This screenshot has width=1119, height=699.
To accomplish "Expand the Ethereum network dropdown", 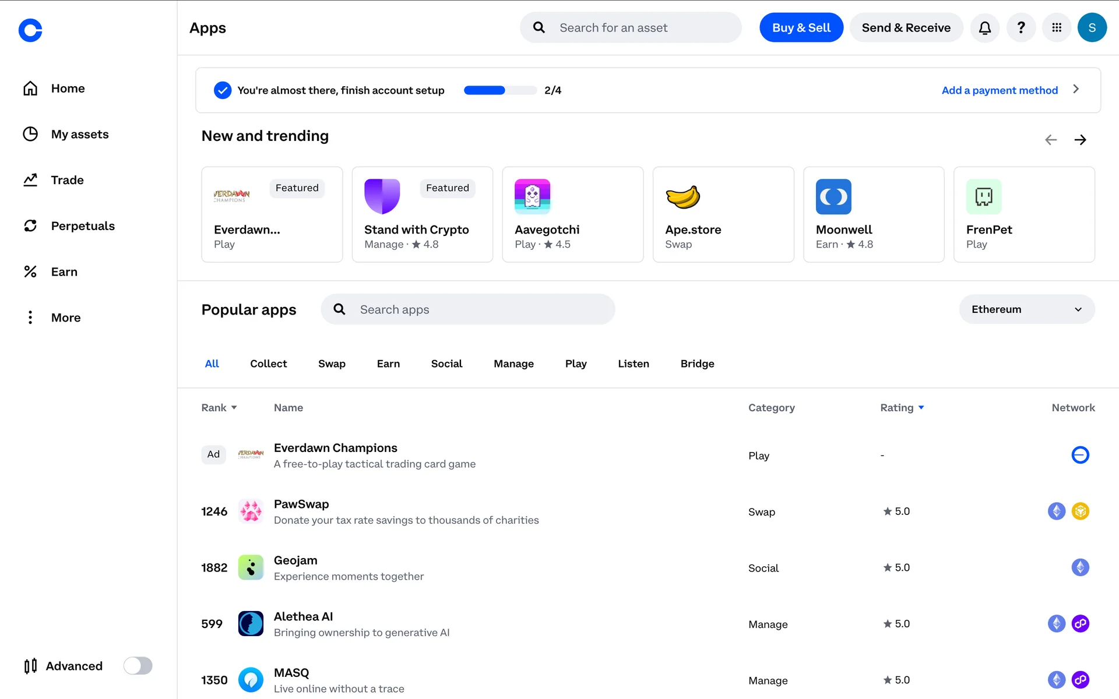I will tap(1026, 309).
